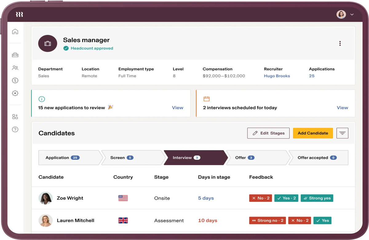The height and width of the screenshot is (240, 369).
Task: Open the Help question mark icon
Action: (15, 130)
